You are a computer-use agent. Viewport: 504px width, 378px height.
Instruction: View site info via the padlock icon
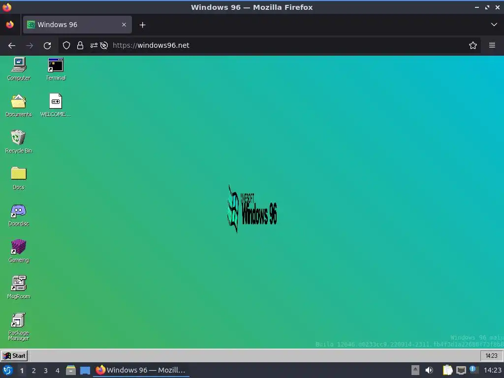click(80, 45)
